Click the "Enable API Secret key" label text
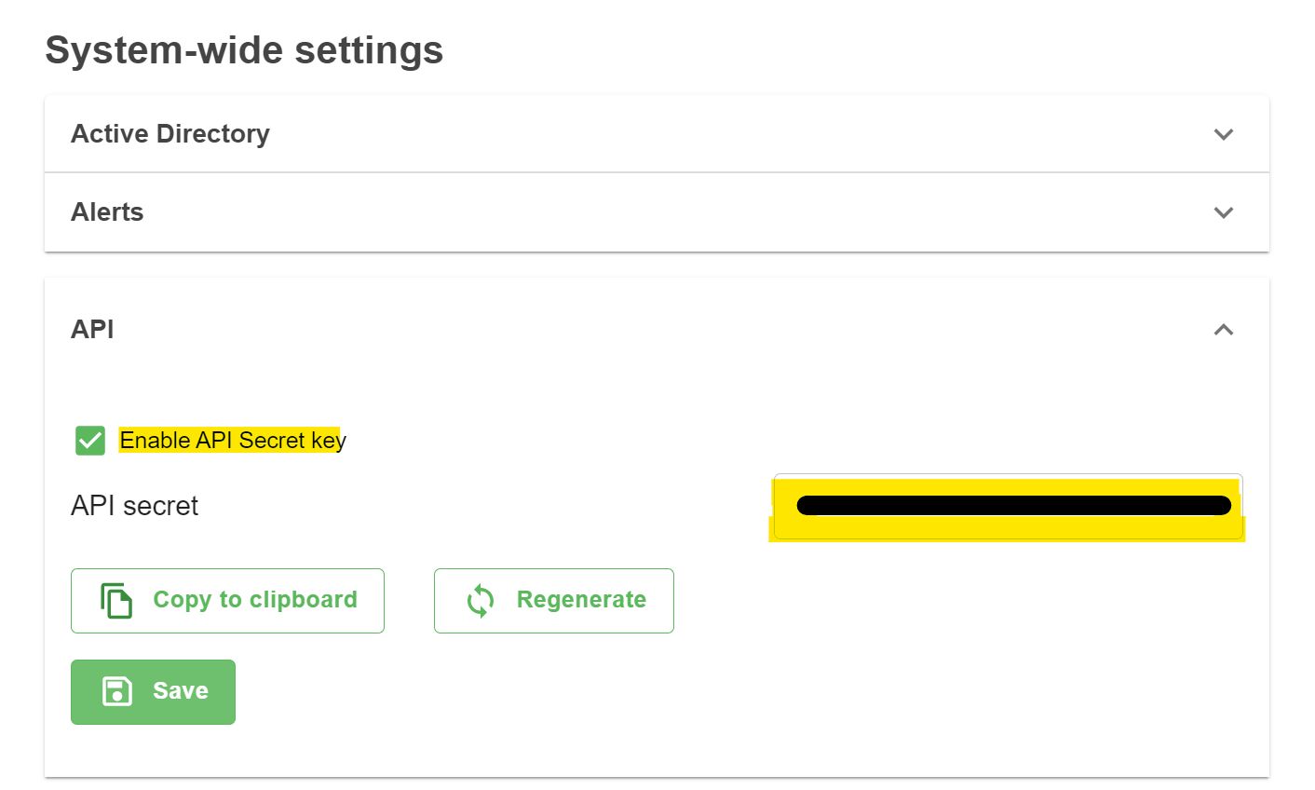This screenshot has width=1315, height=790. coord(233,441)
